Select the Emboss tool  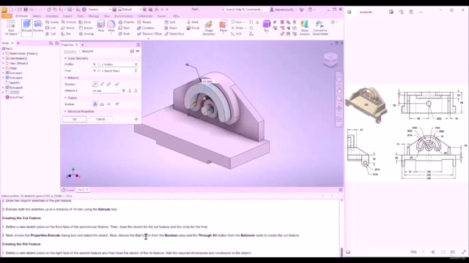69,22
